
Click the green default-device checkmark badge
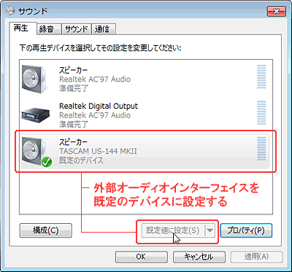[x=47, y=162]
